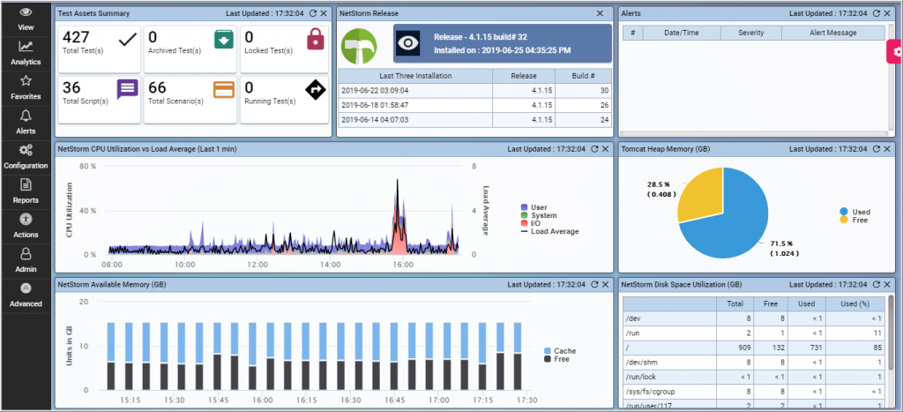Close the Alerts panel
Image resolution: width=903 pixels, height=412 pixels.
tap(887, 13)
